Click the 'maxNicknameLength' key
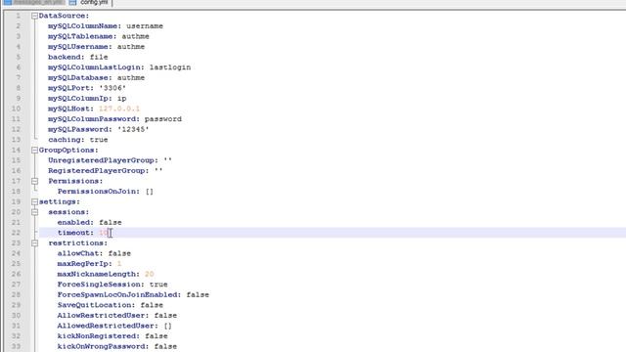 97,274
